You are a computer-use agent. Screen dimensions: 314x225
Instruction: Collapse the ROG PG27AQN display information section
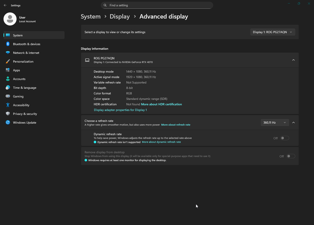tap(293, 60)
